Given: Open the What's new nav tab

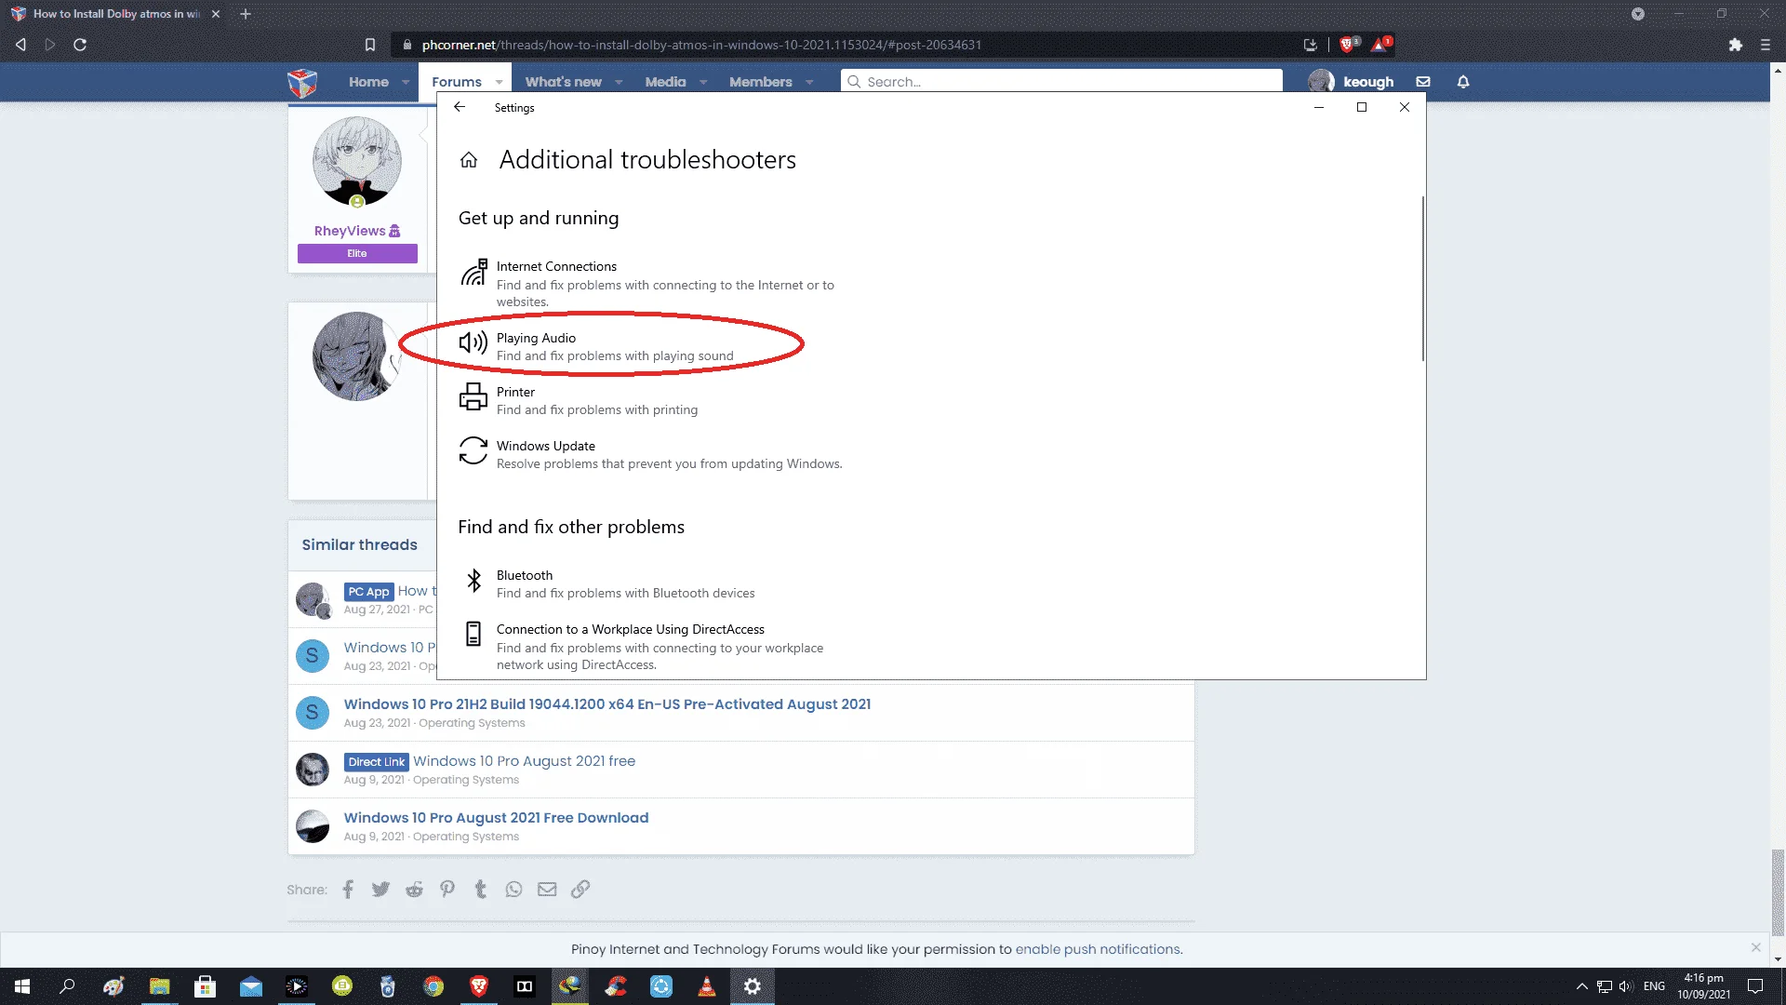Looking at the screenshot, I should (x=563, y=82).
